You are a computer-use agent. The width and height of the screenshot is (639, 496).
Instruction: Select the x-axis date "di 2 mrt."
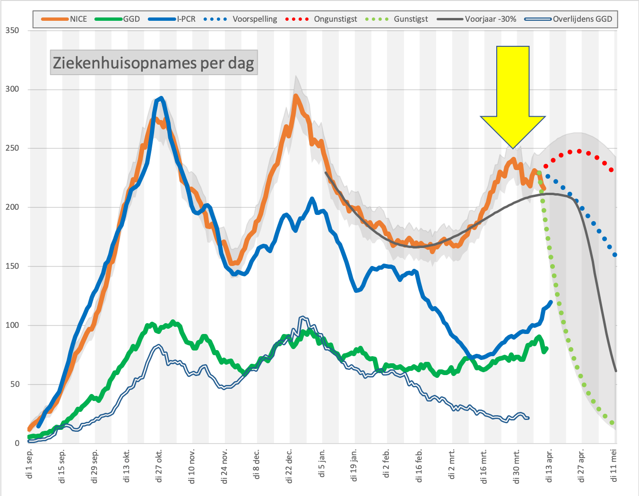click(452, 464)
